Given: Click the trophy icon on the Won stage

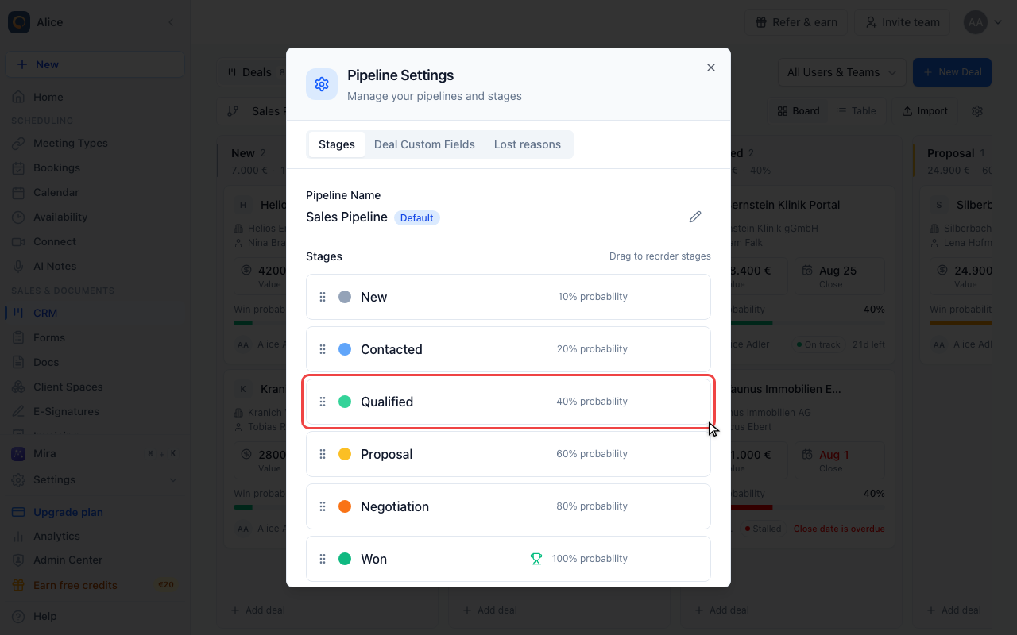Looking at the screenshot, I should pyautogui.click(x=536, y=559).
